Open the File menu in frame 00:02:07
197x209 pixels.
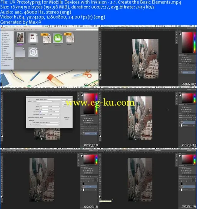coord(111,26)
